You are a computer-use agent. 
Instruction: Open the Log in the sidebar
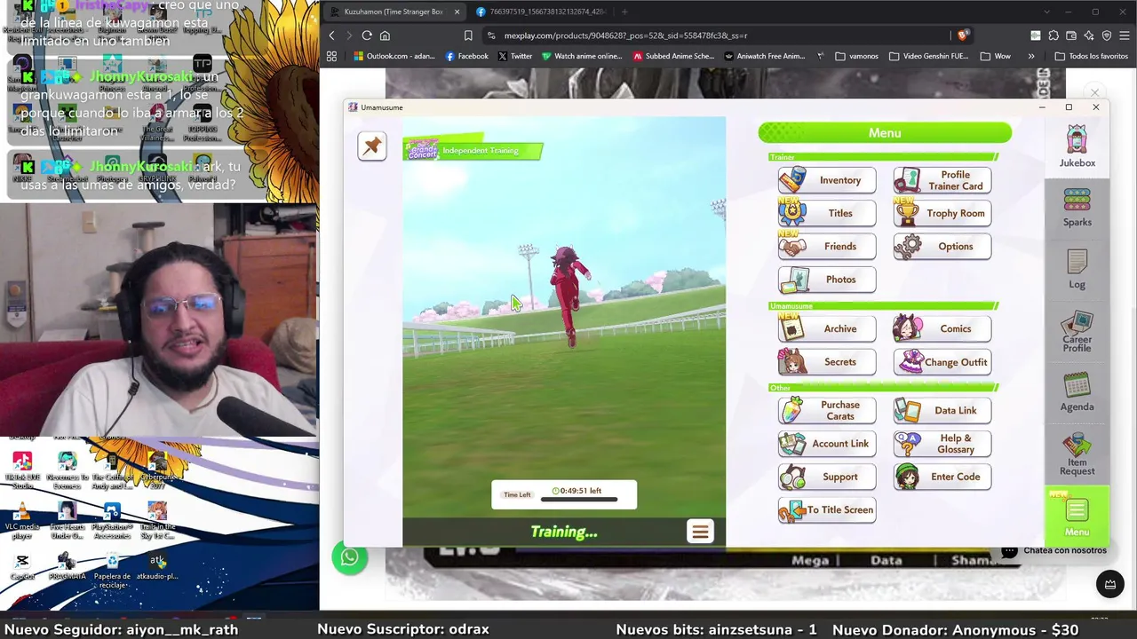pos(1077,270)
